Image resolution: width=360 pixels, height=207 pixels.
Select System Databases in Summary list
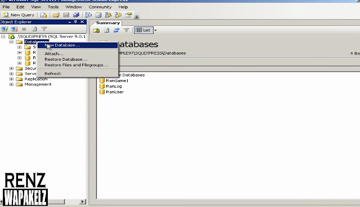(x=131, y=75)
